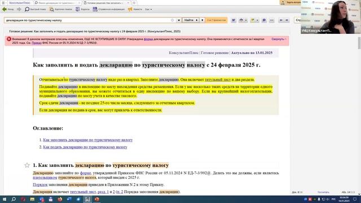Expand the Ещё toolbar menu
The height and width of the screenshot is (203, 361).
(x=148, y=10)
